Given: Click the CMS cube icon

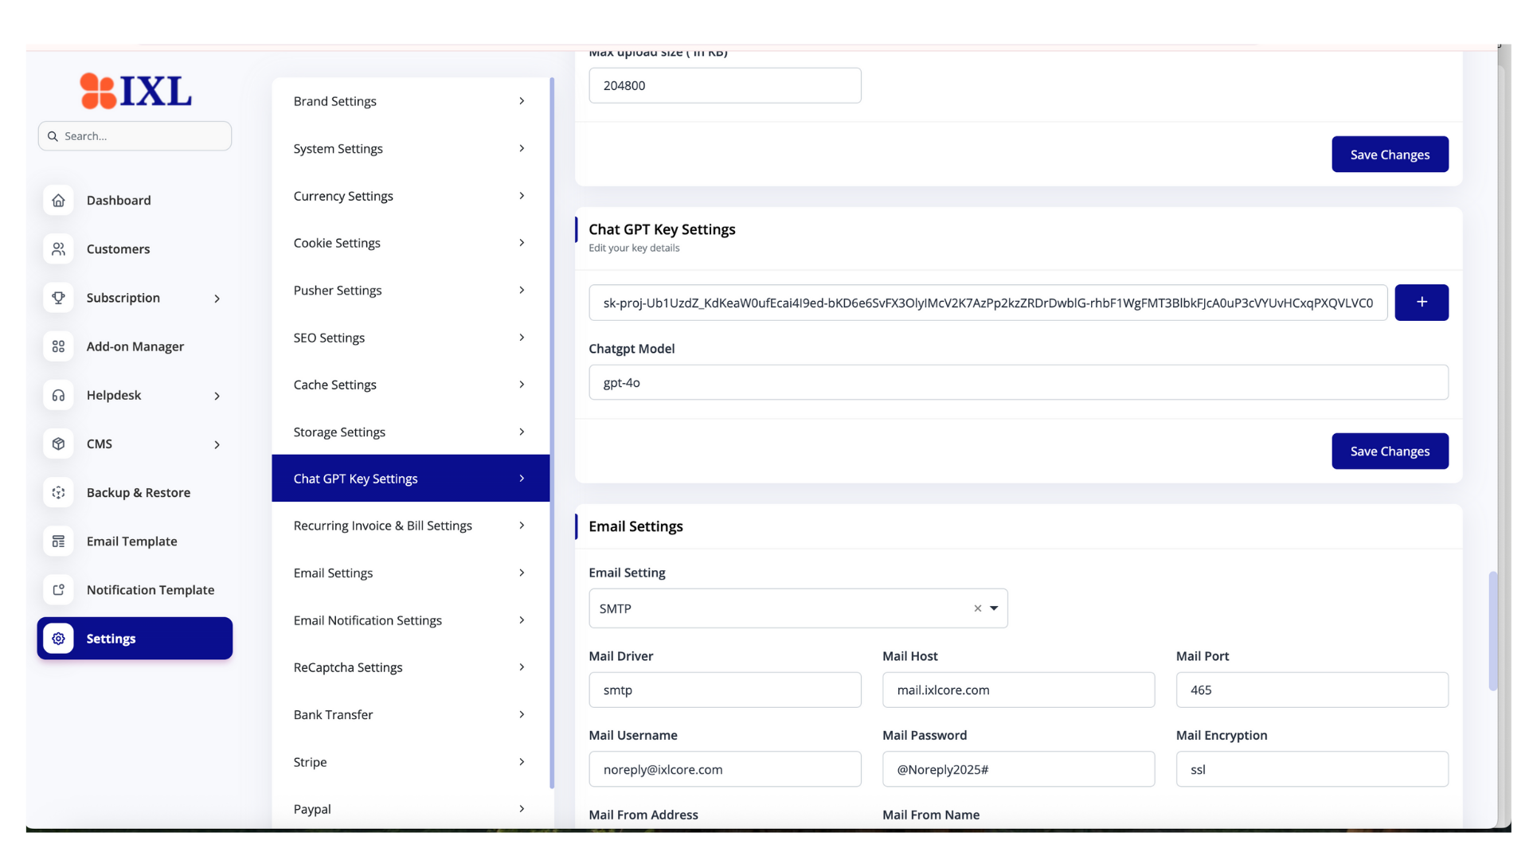Looking at the screenshot, I should (x=58, y=444).
